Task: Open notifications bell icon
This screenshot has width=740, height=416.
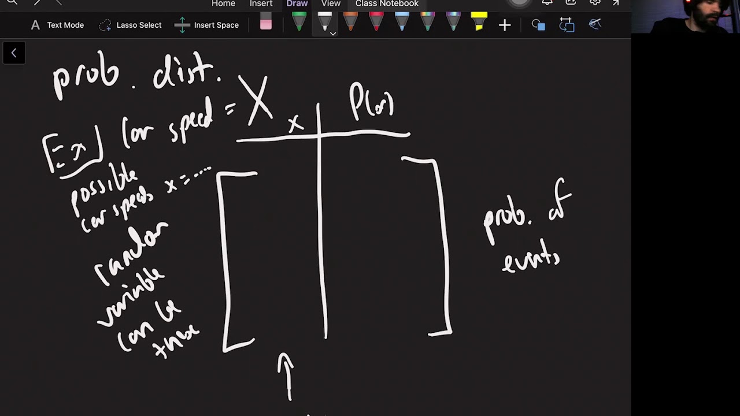Action: (547, 2)
